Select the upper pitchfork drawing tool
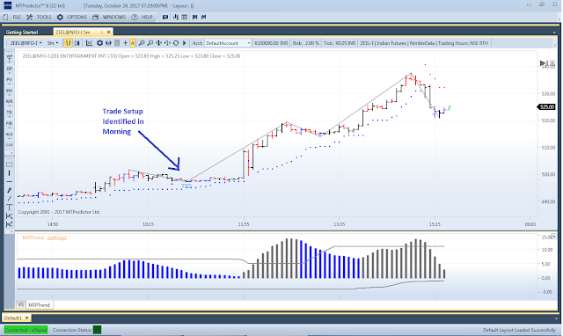Image resolution: width=563 pixels, height=336 pixels. tap(10, 216)
